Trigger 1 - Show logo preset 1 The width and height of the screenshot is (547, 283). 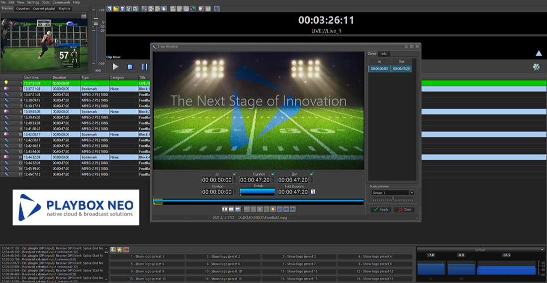[x=147, y=257]
